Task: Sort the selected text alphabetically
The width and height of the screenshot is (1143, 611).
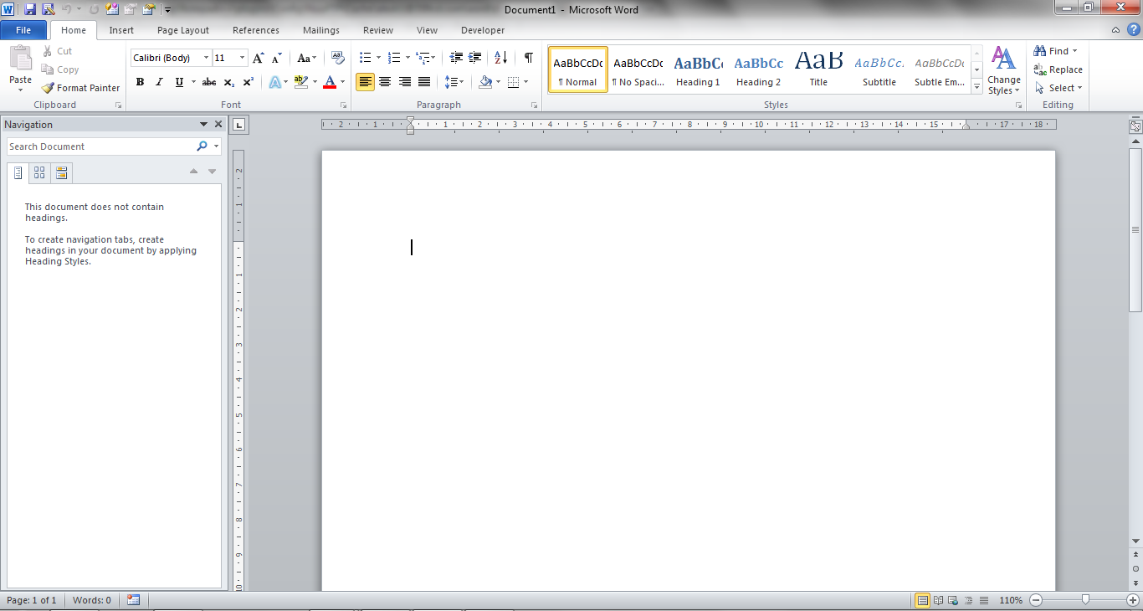Action: tap(500, 58)
